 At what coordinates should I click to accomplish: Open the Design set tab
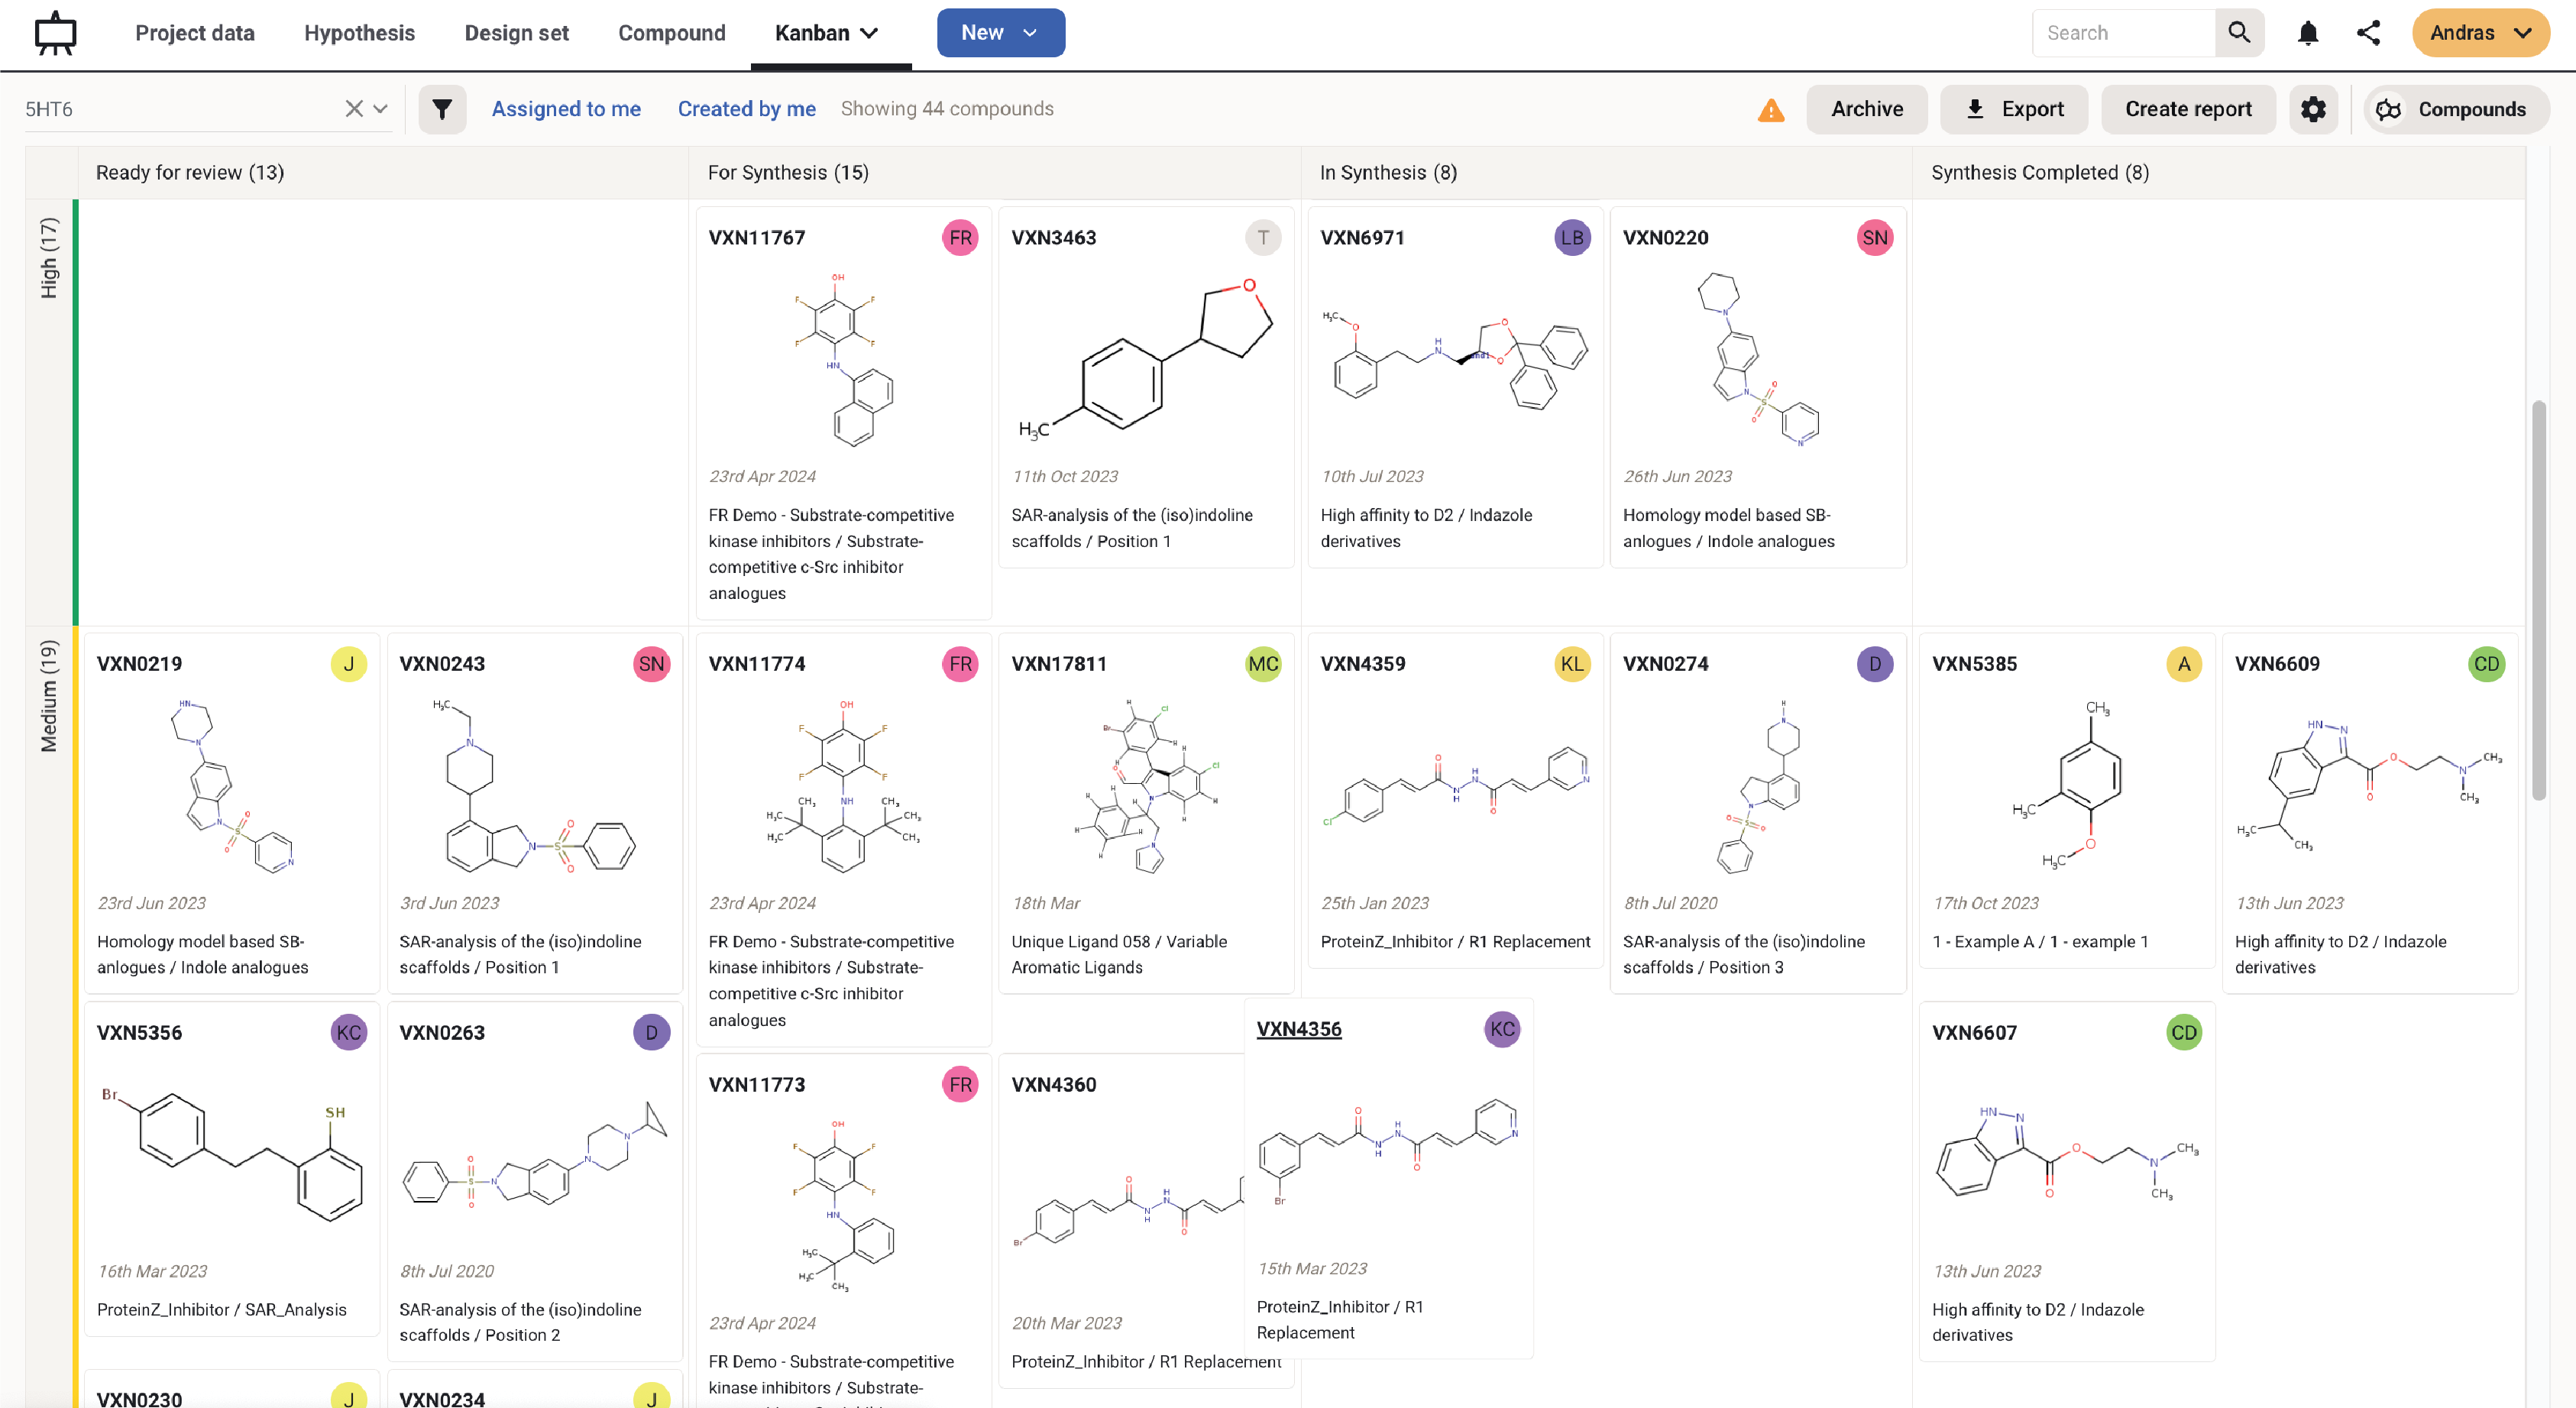click(x=516, y=33)
